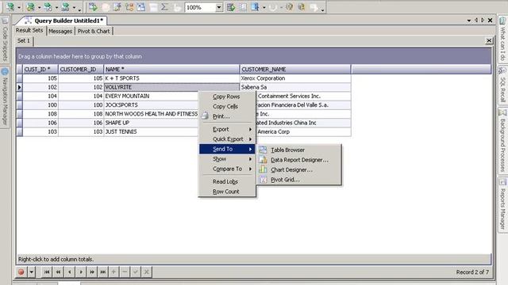Click the Sabena Sa cell
This screenshot has height=285, width=508.
295,87
